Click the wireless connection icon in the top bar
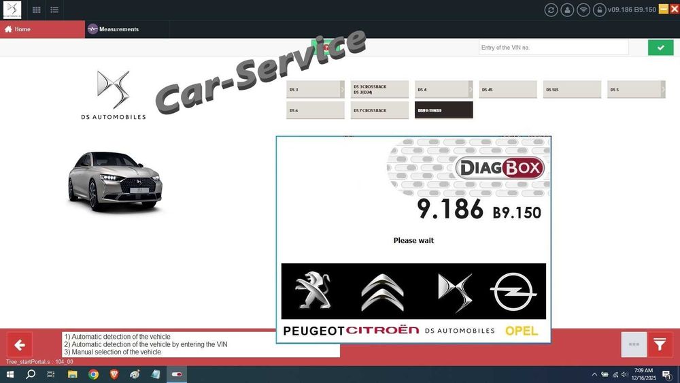 click(x=583, y=10)
